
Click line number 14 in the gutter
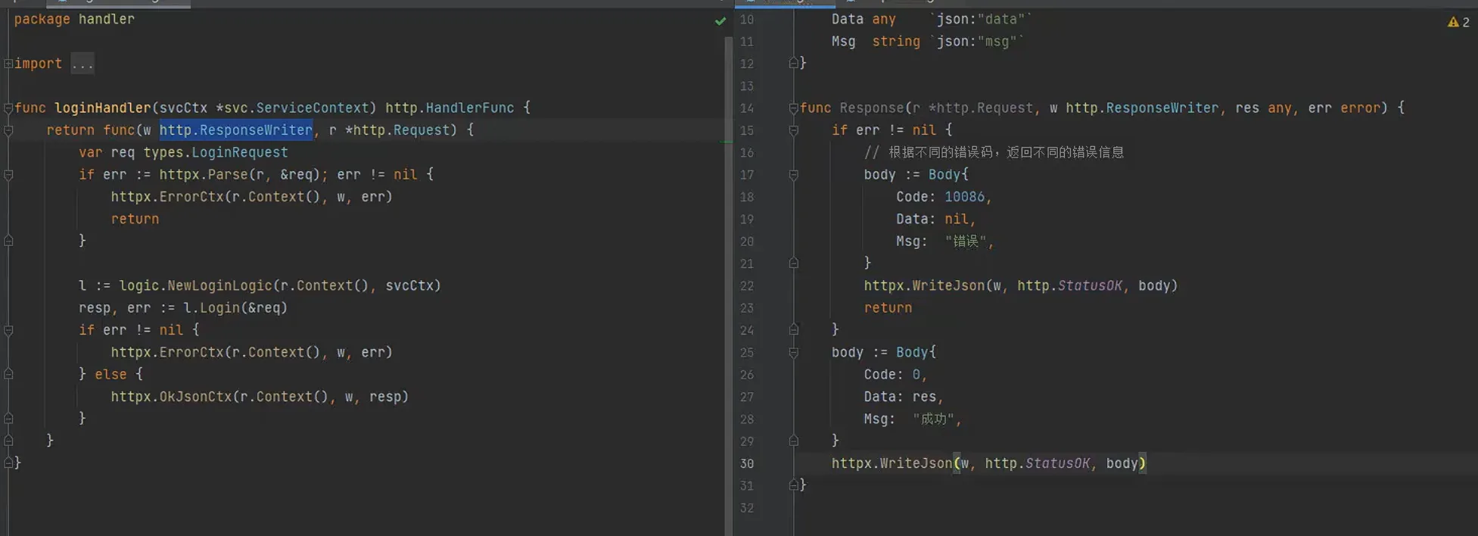[747, 108]
